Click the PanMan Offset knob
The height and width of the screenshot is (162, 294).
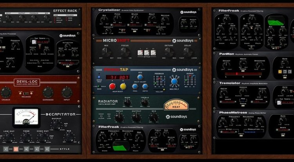226,65
